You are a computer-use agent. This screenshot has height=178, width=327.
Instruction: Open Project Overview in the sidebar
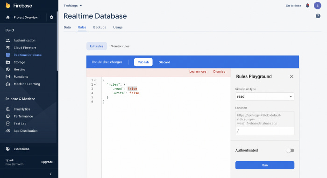click(26, 17)
